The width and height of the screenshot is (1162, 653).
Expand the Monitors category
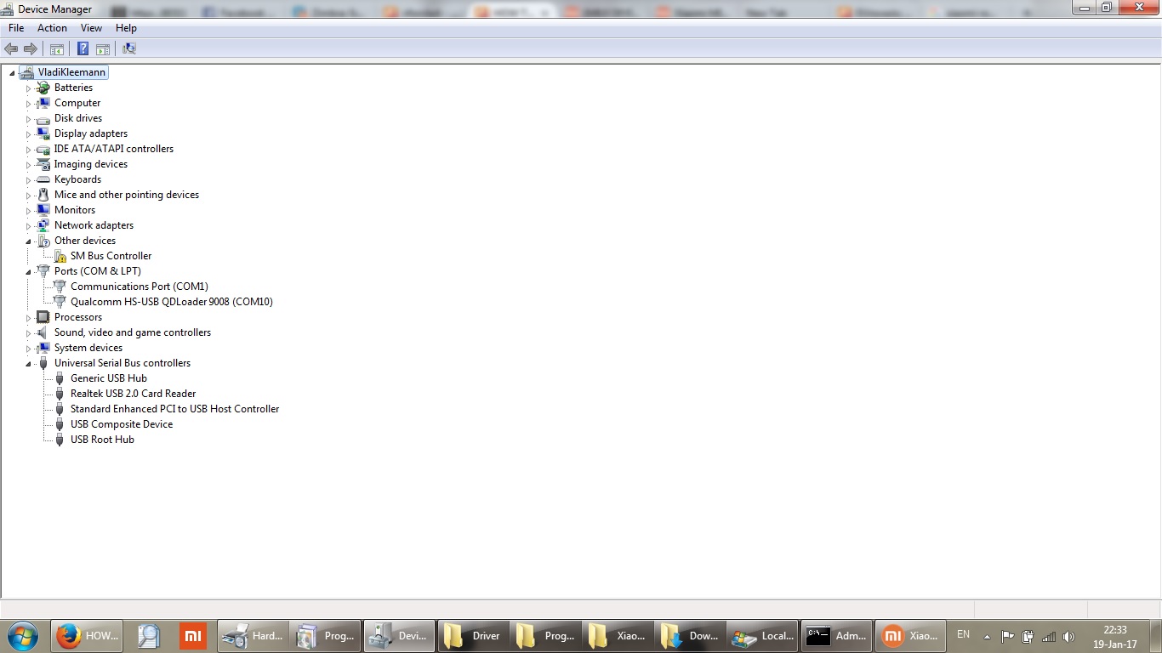coord(28,211)
